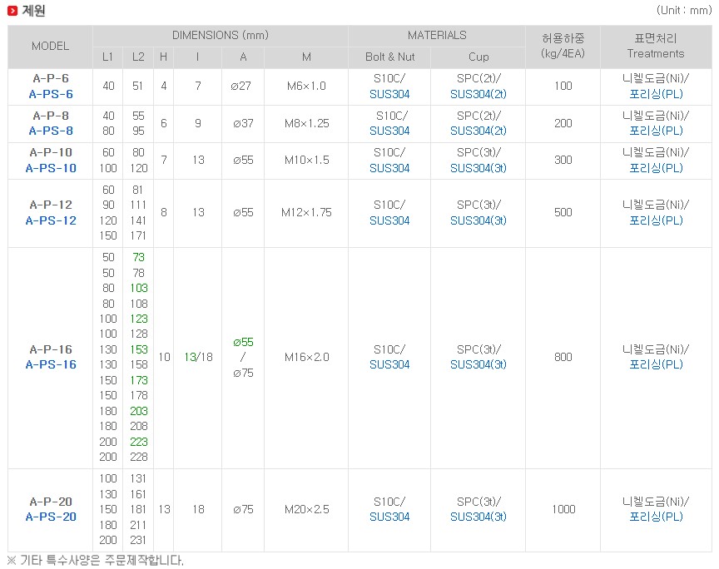Click L2 value 111 in the A-P-12 row
This screenshot has width=719, height=569.
pos(138,205)
